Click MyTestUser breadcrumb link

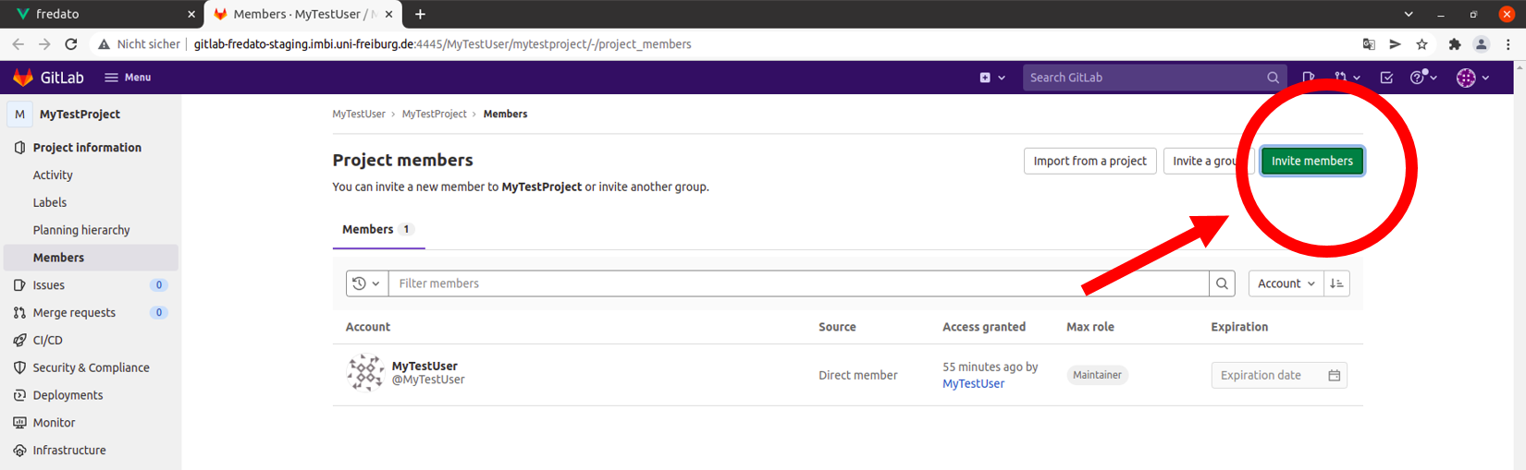pos(359,114)
